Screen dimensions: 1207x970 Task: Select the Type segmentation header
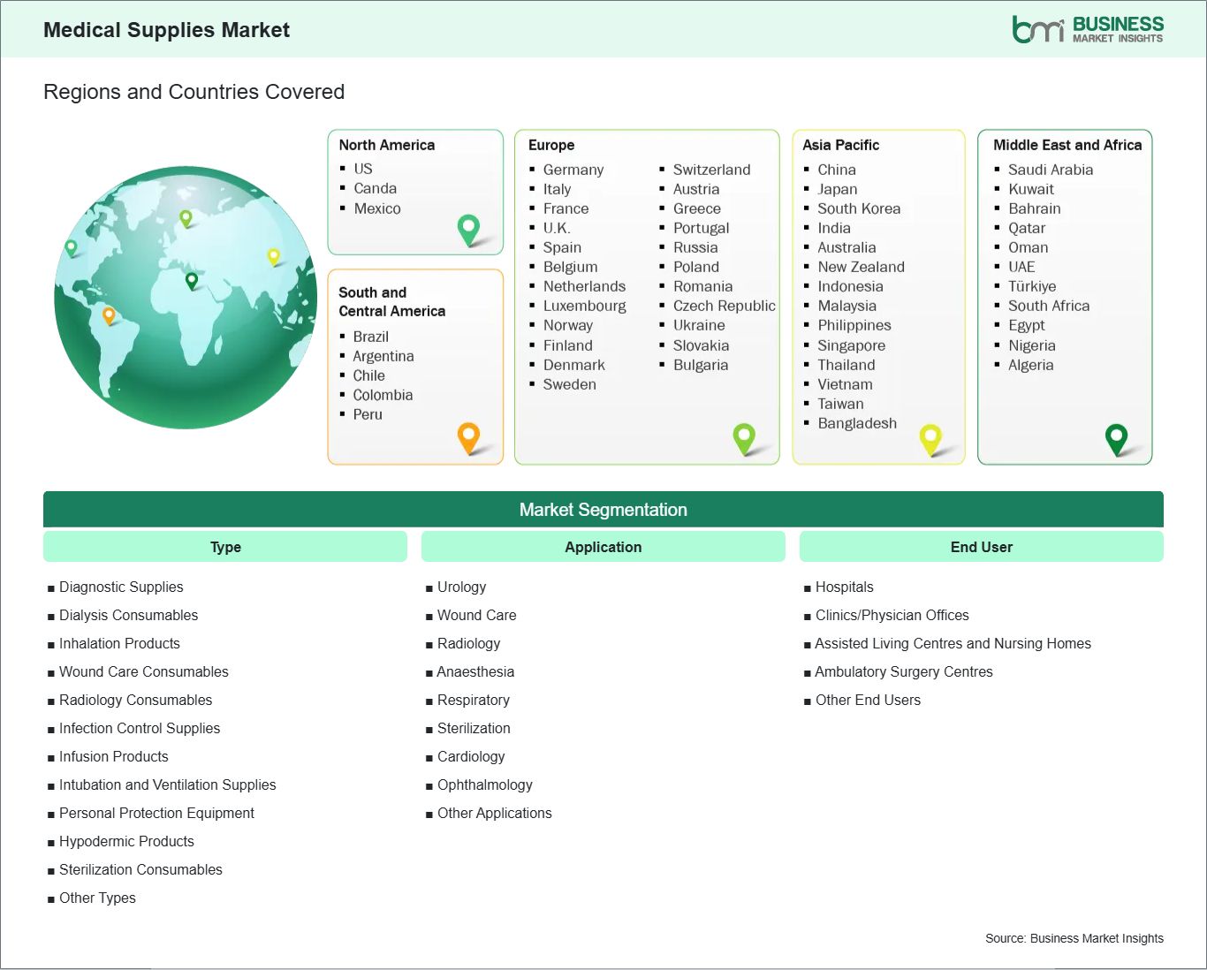[x=225, y=547]
